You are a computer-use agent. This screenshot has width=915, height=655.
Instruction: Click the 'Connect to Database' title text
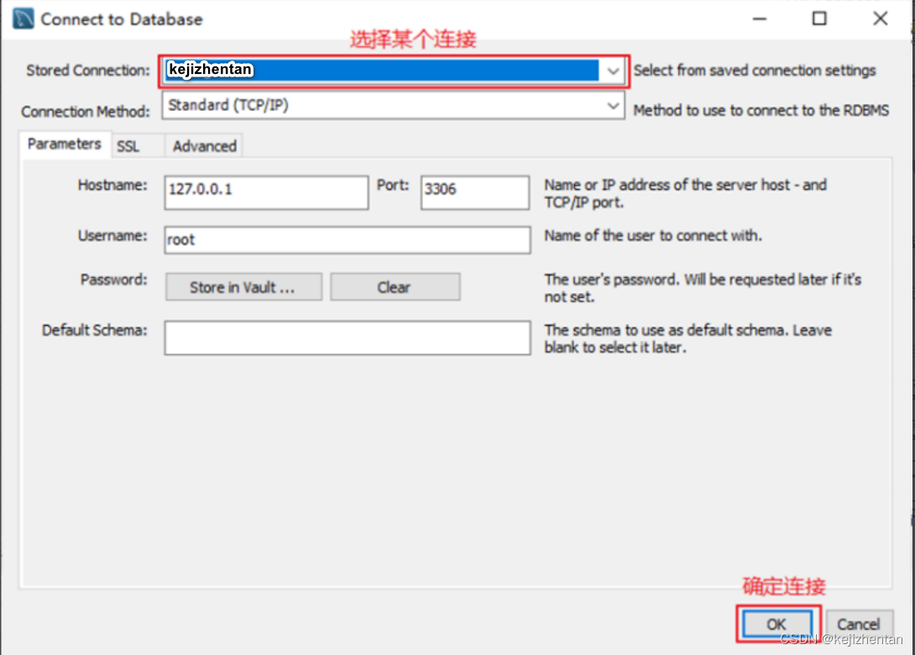pyautogui.click(x=122, y=19)
